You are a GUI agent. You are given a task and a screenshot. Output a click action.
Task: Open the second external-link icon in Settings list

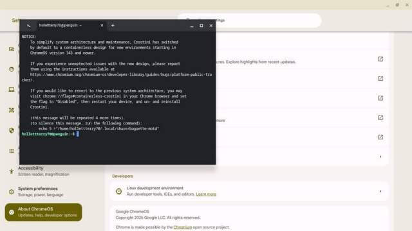380,78
